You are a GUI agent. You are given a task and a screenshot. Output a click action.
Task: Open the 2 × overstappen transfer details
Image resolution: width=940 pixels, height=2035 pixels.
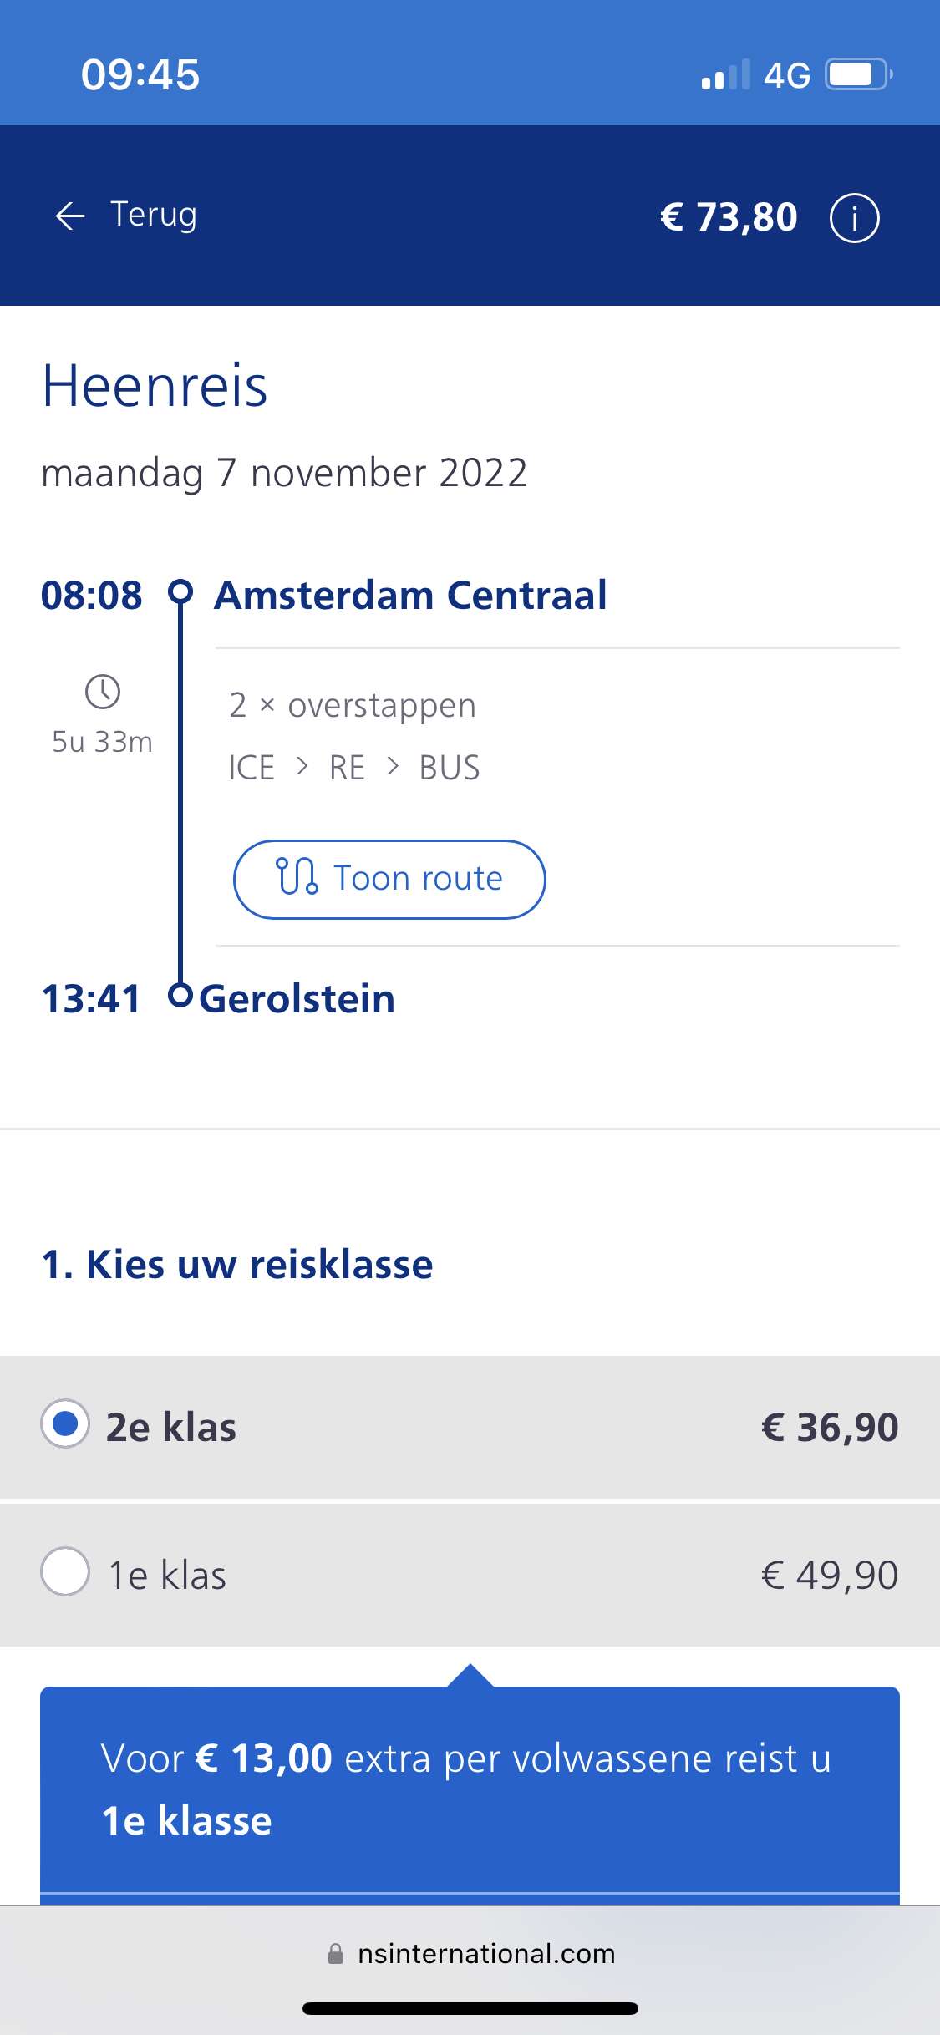tap(353, 706)
